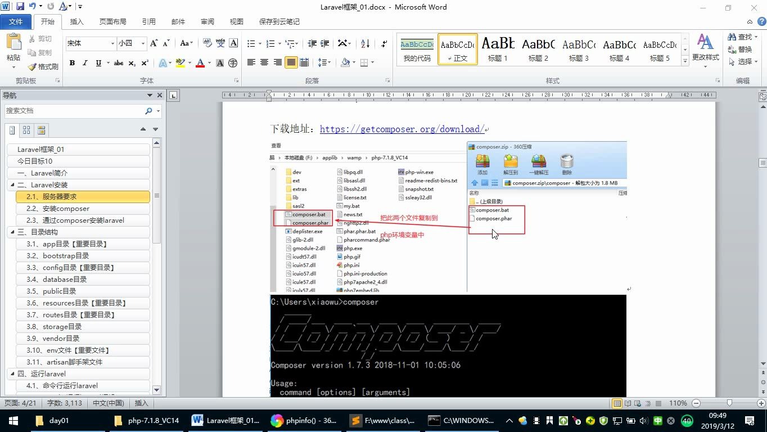Collapse the 四、运行laravel heading
This screenshot has height=432, width=767.
(x=12, y=373)
